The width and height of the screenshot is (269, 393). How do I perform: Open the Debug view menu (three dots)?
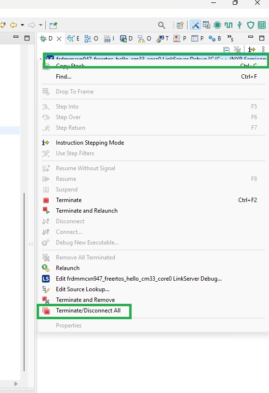click(263, 49)
